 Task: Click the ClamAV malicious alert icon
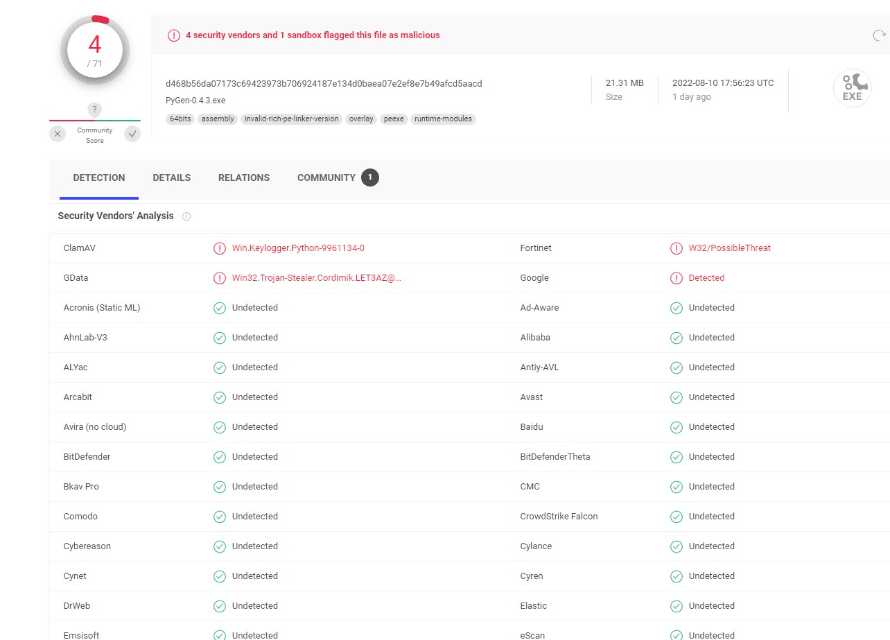point(220,248)
